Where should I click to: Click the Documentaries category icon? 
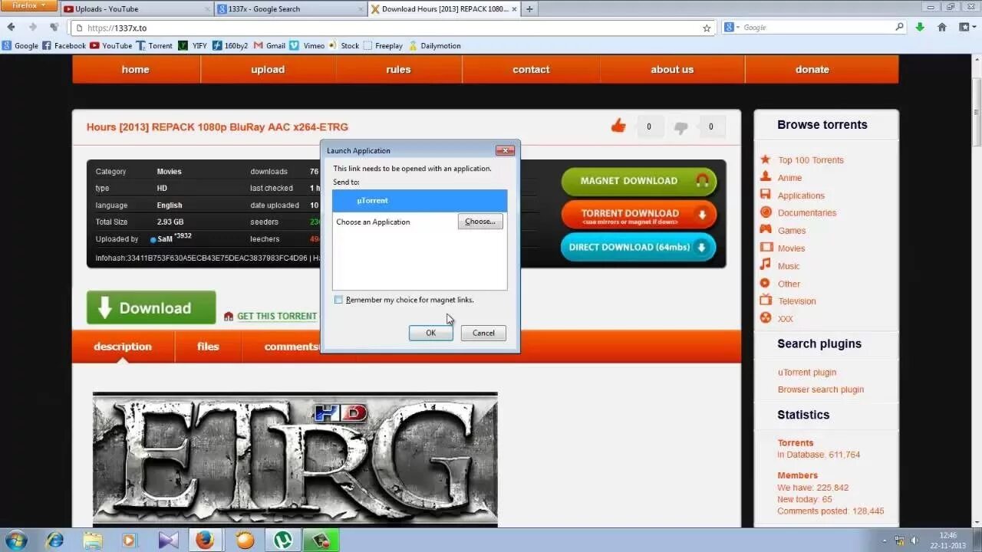765,212
